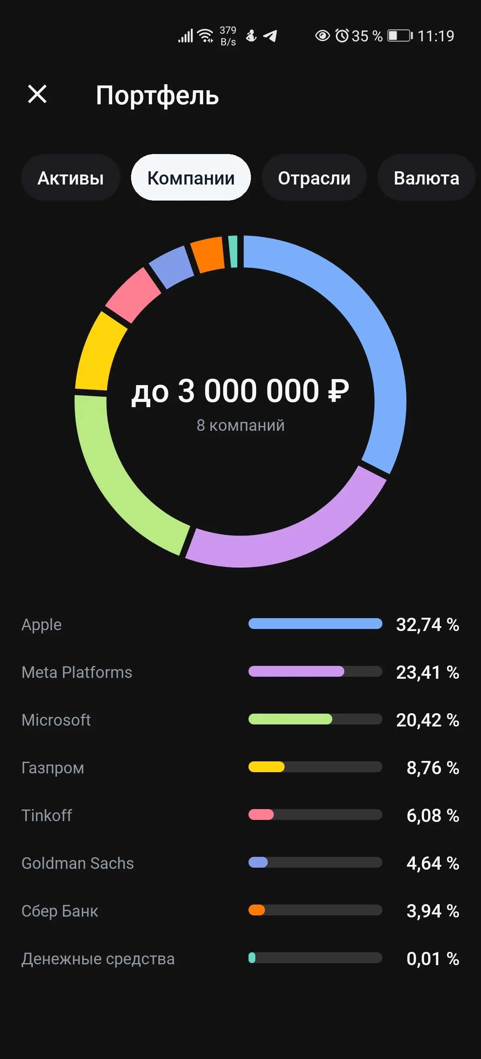The image size is (481, 1059).
Task: Click the blue Apple percentage bar
Action: [x=315, y=624]
